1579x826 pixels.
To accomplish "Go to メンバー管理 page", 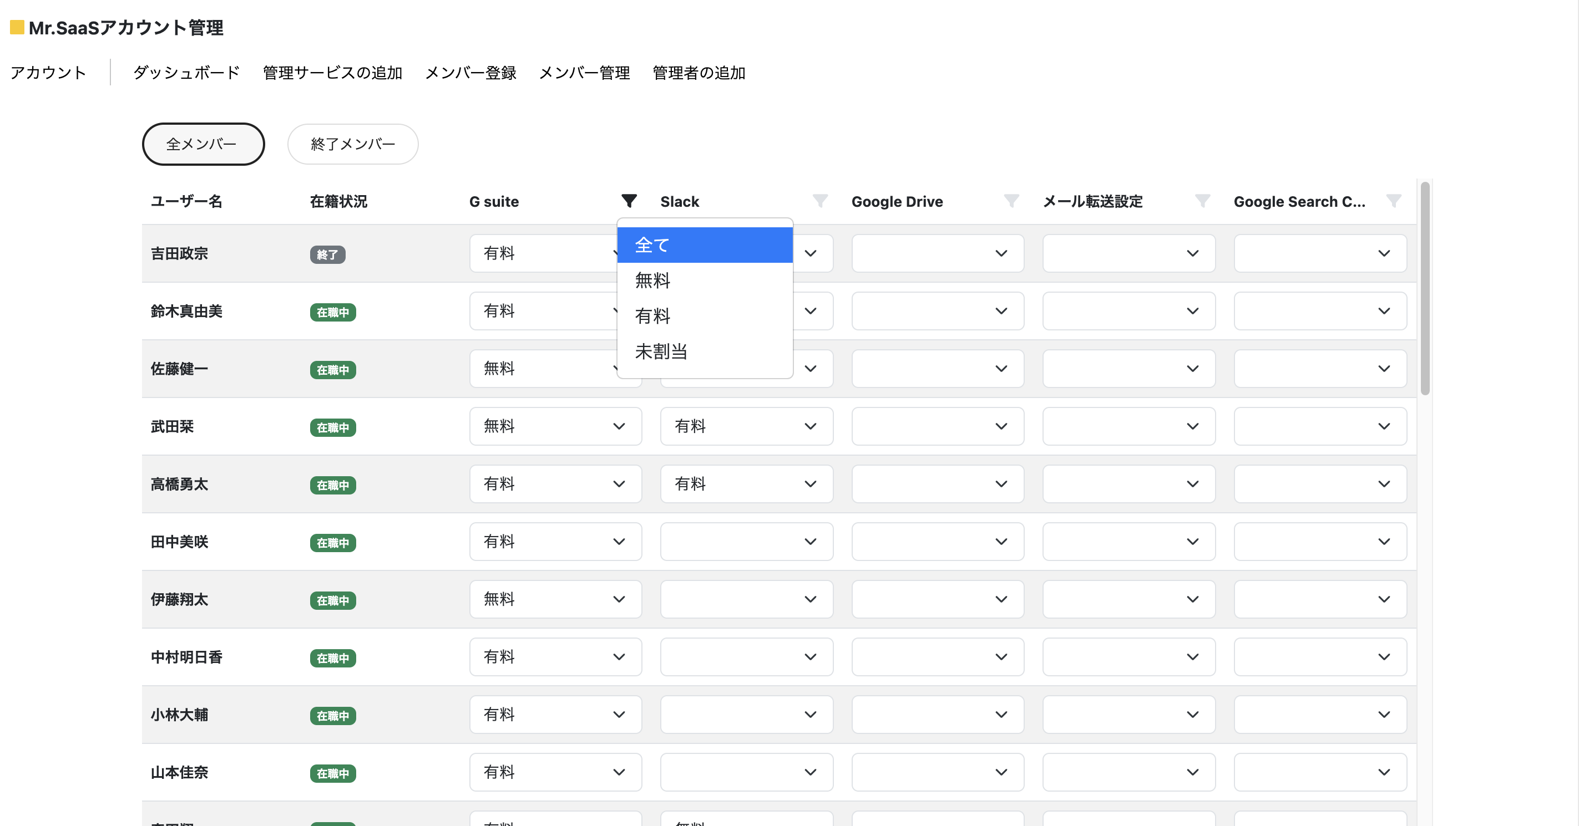I will pyautogui.click(x=584, y=73).
